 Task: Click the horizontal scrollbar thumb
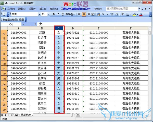78,115
